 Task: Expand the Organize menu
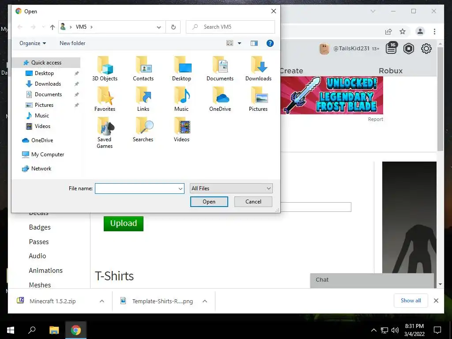coord(33,43)
